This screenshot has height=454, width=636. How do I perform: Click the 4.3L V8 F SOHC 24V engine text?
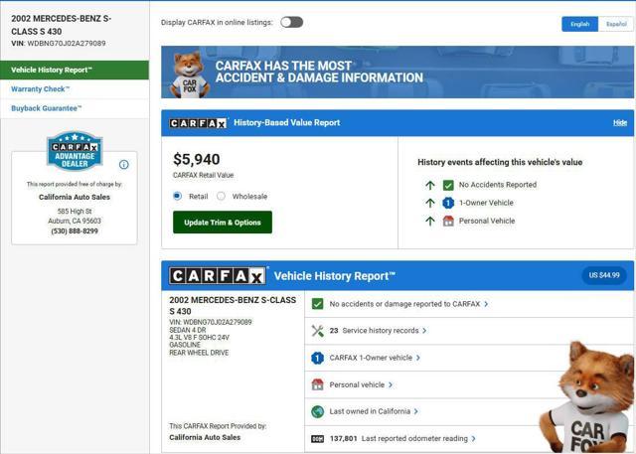[199, 337]
